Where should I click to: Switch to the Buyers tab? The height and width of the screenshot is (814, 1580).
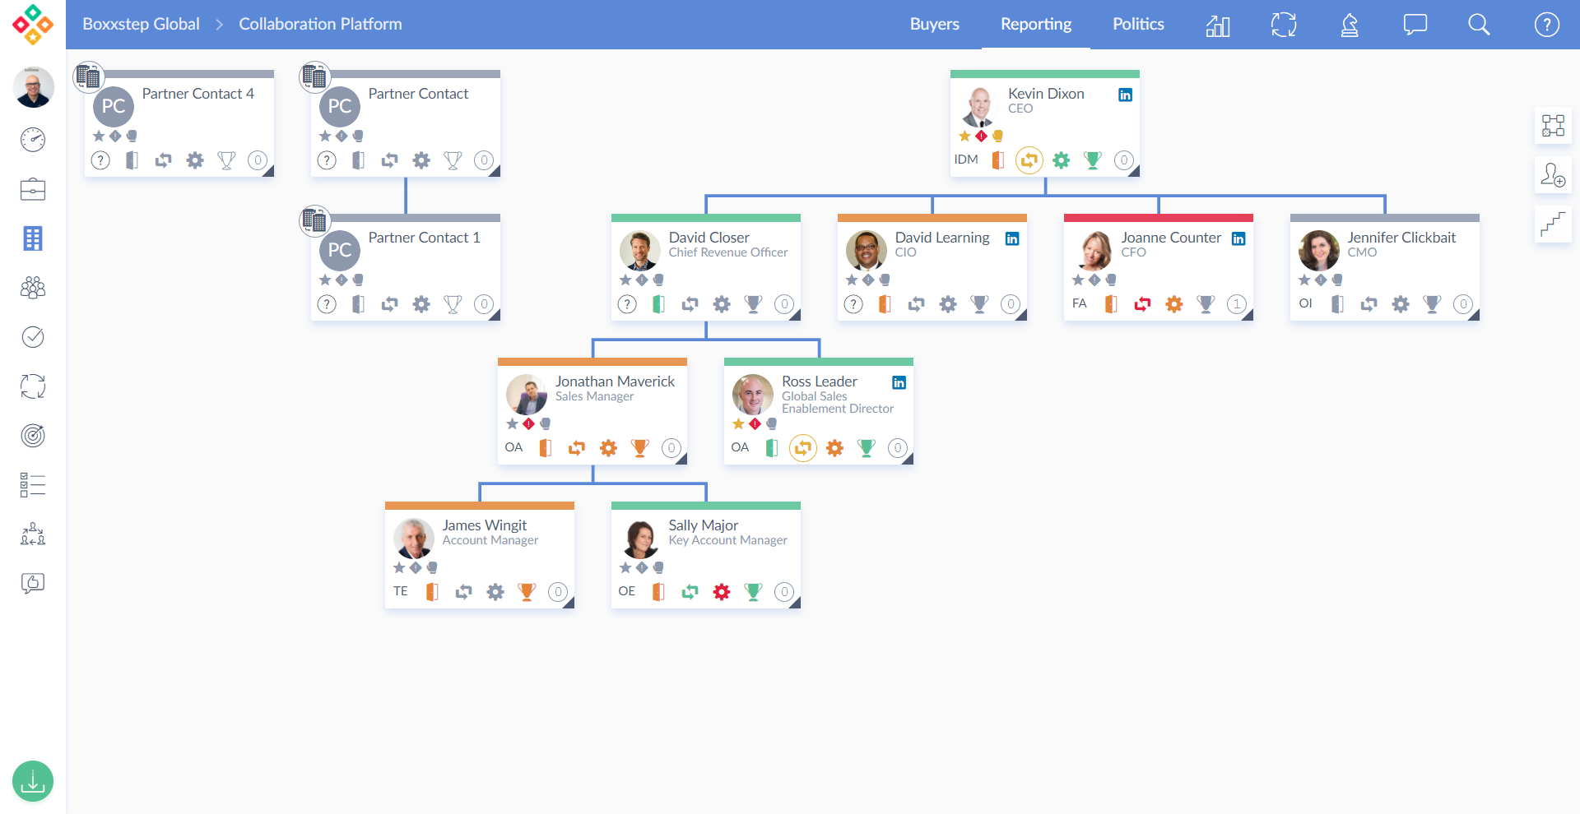[x=934, y=25]
